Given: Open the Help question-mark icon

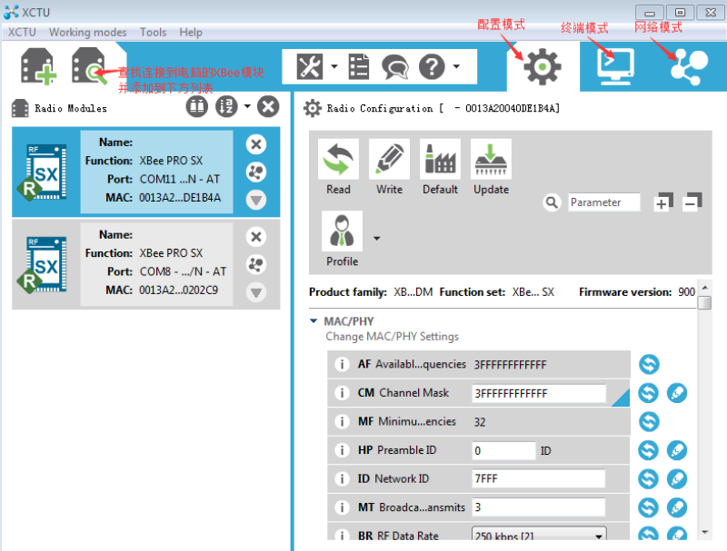Looking at the screenshot, I should coord(433,66).
